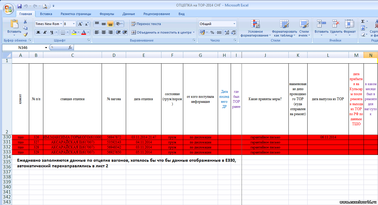Open the Шрифт group dialog launcher
Screen dimensions: 378x205
click(88, 40)
